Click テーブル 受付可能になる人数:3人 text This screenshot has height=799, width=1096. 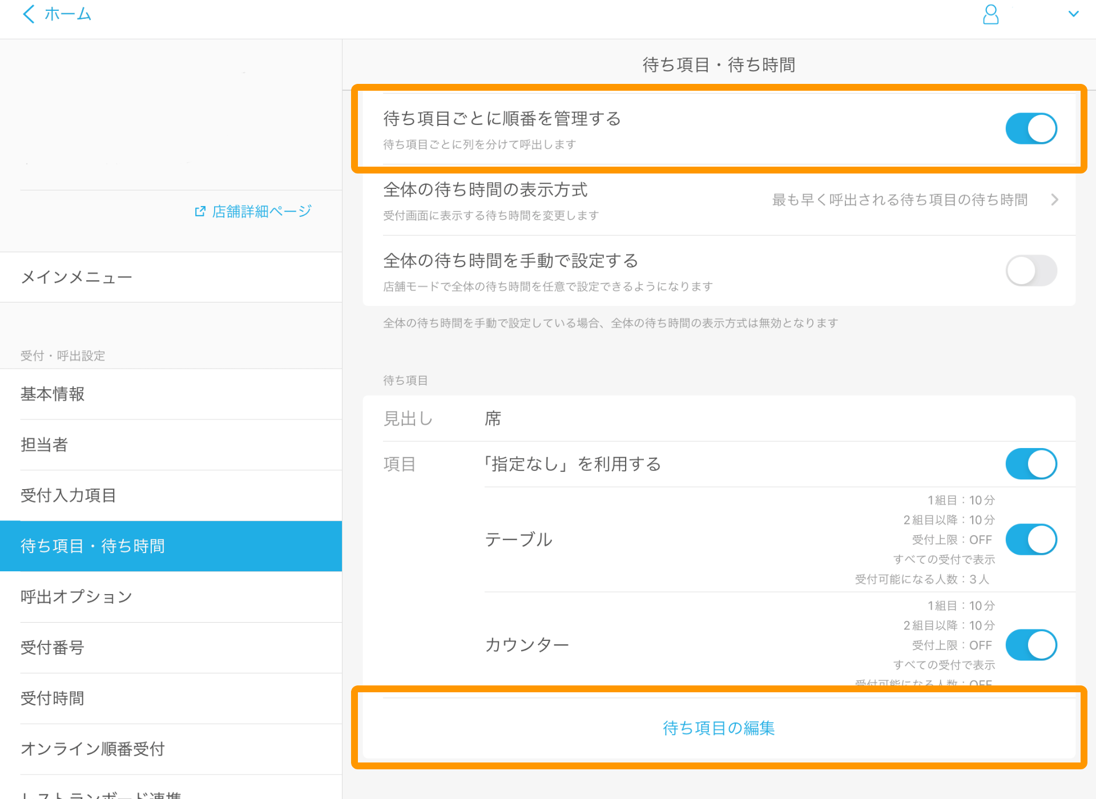pyautogui.click(x=922, y=579)
